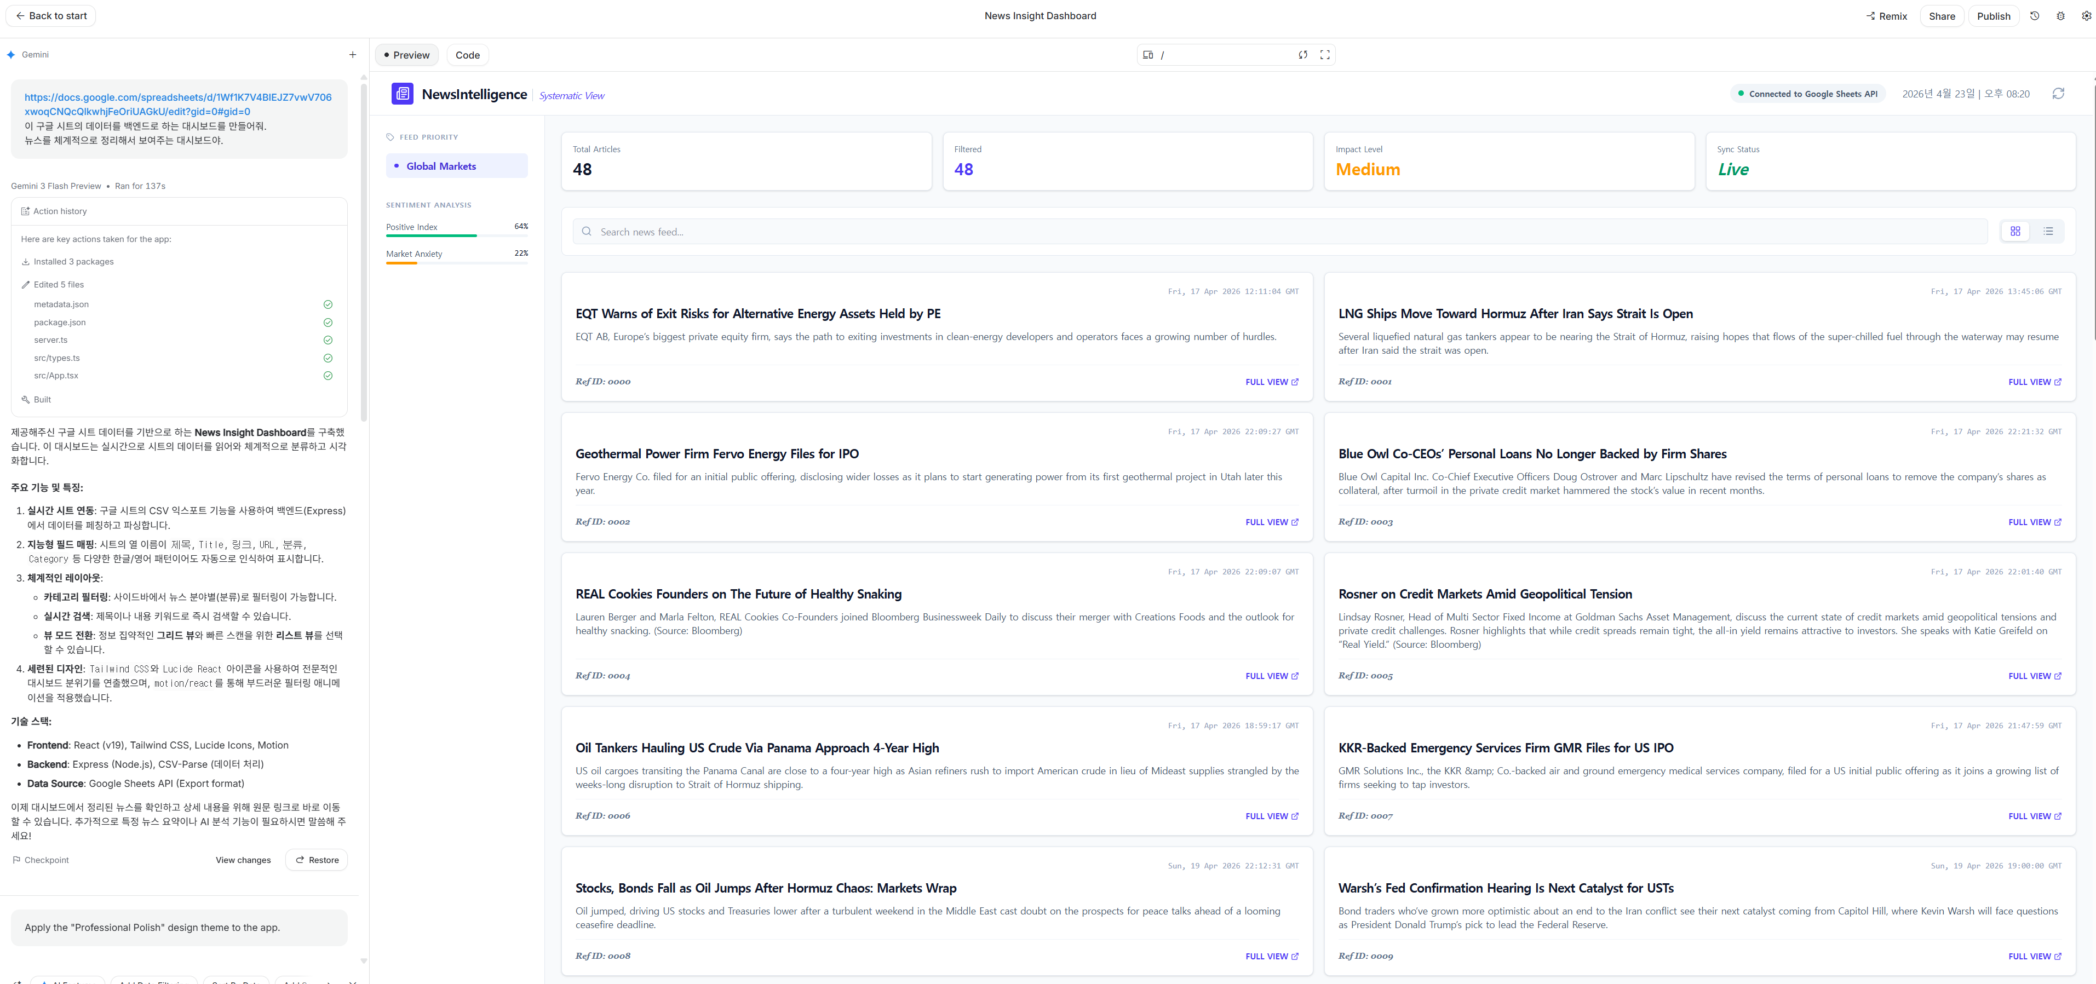
Task: Click the Filtered 48 stat card
Action: [1128, 162]
